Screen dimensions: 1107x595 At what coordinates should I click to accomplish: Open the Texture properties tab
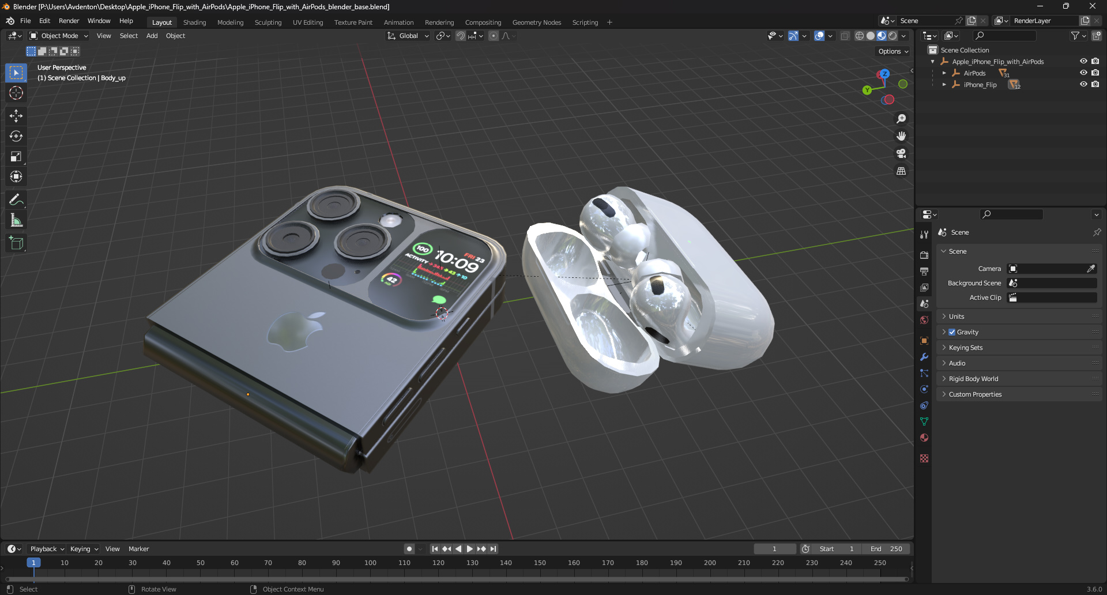click(x=924, y=458)
